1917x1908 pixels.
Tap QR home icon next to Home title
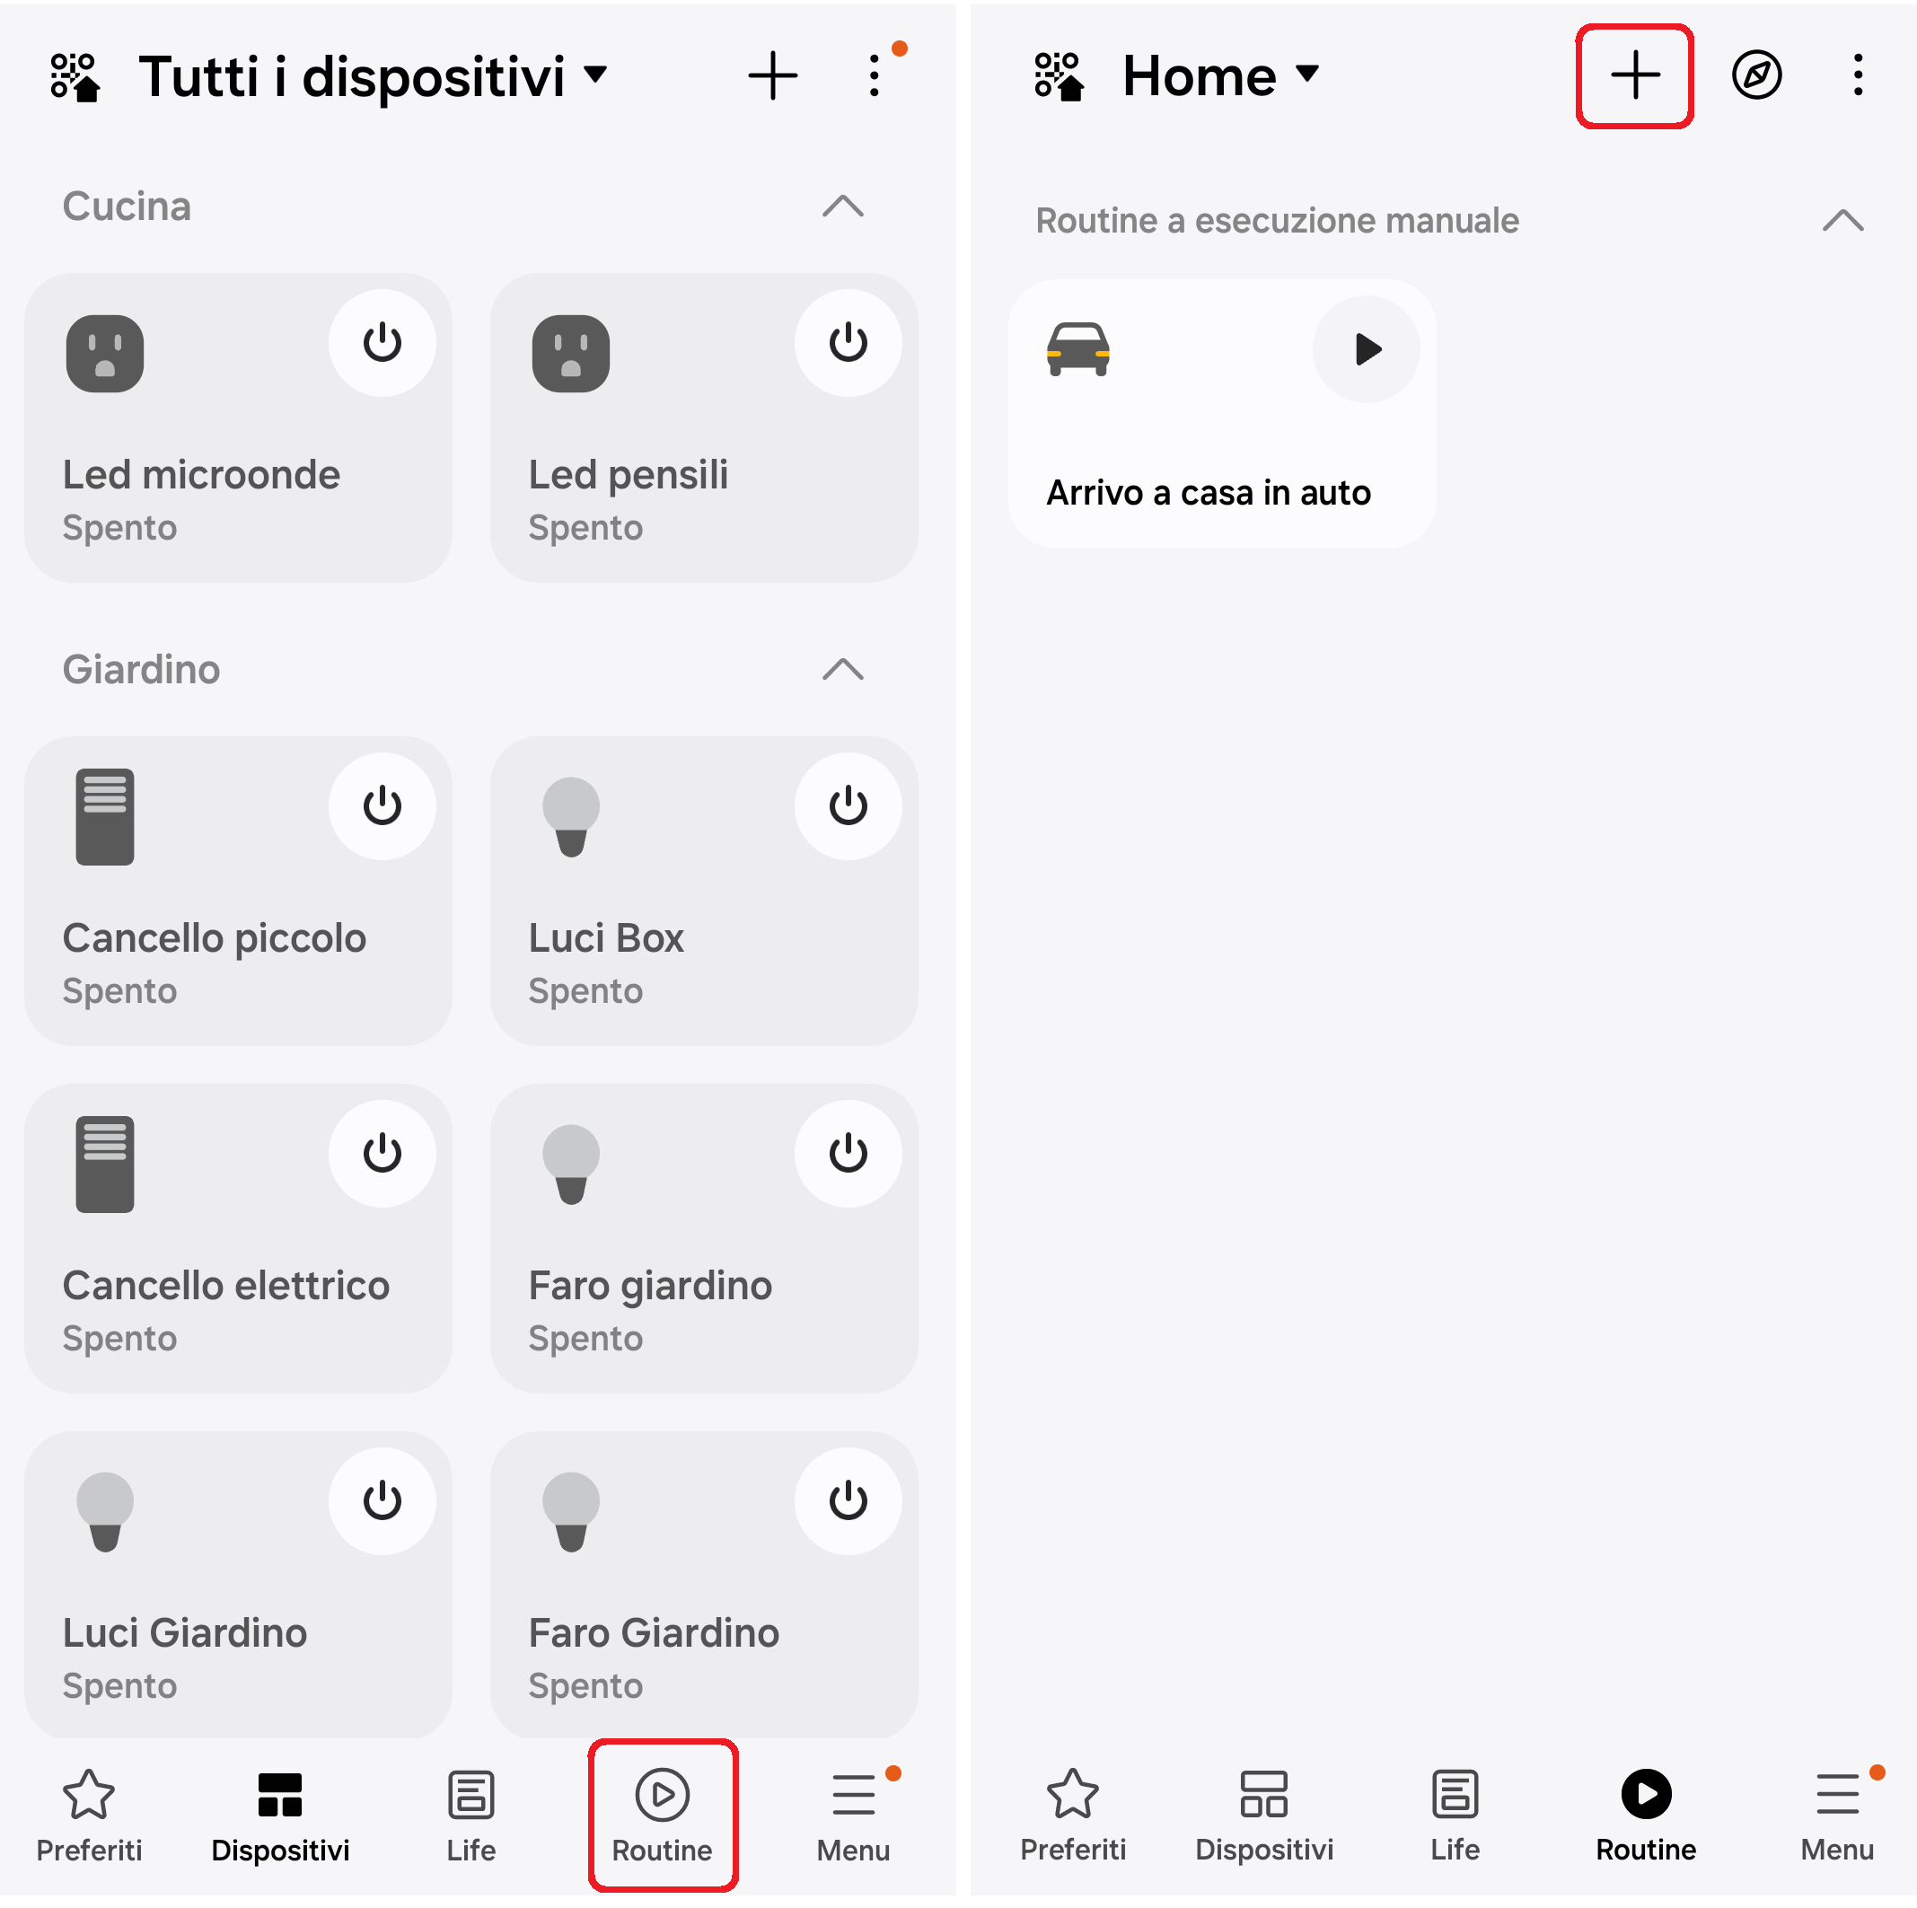pyautogui.click(x=1058, y=76)
